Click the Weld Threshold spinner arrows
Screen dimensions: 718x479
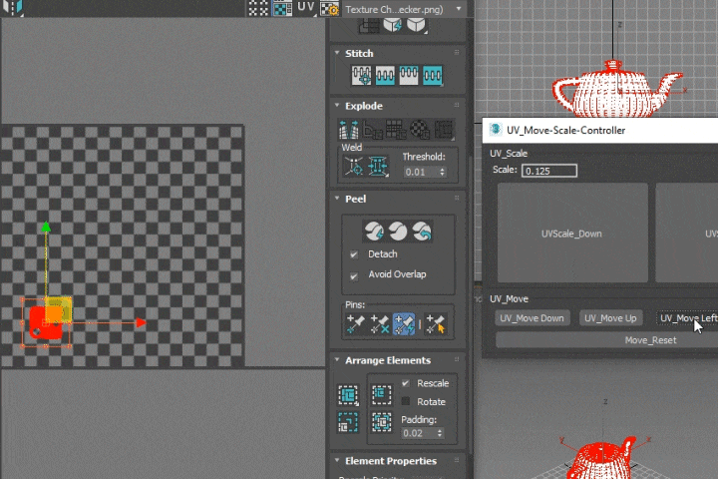coord(443,172)
